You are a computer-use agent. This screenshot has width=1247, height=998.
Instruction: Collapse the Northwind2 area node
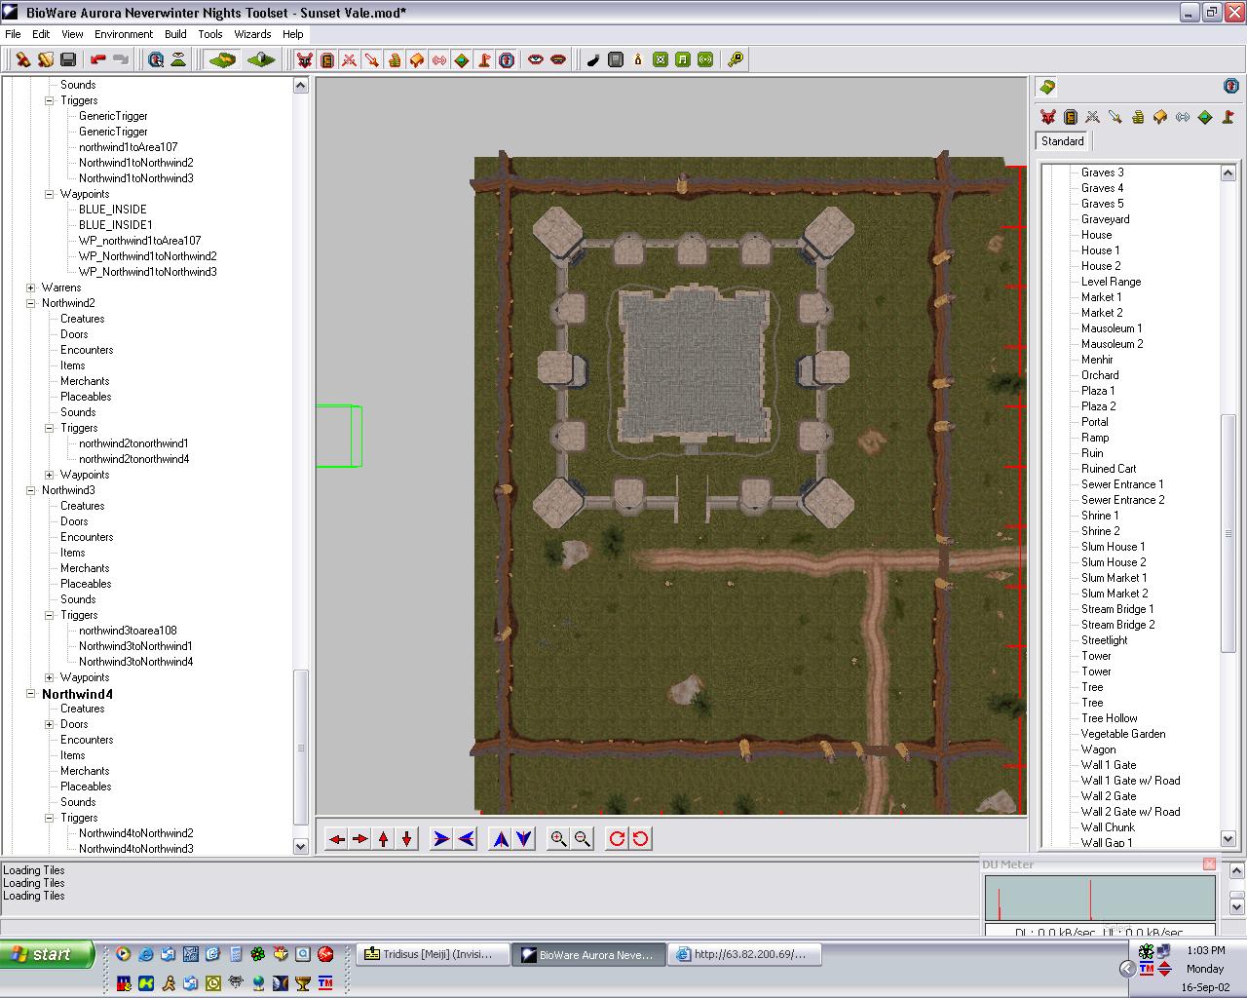click(x=31, y=303)
